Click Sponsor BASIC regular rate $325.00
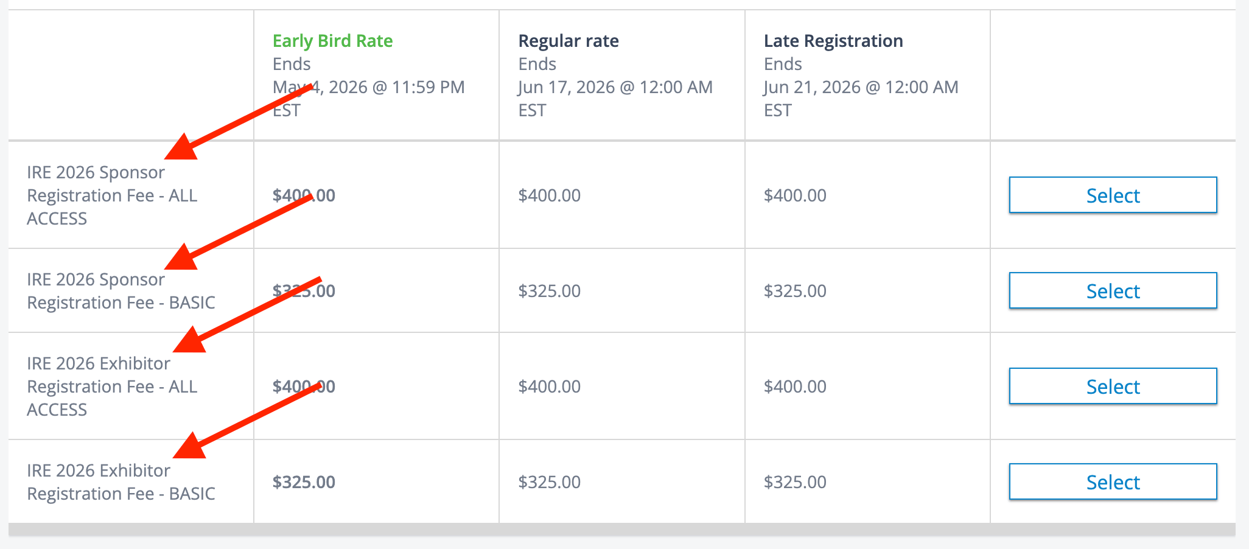The image size is (1249, 549). [549, 291]
